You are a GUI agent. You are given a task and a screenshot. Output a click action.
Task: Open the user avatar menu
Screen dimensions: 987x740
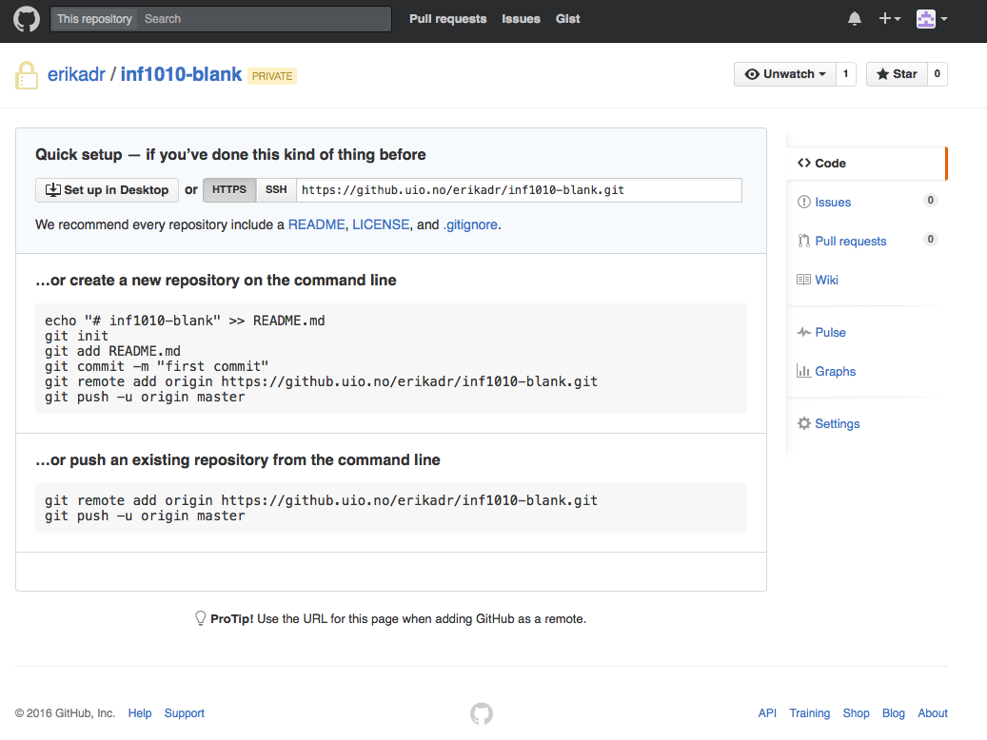click(x=932, y=19)
